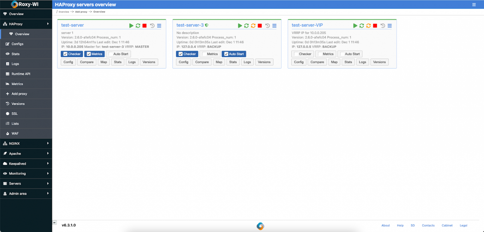Expand the NGINX section in the sidebar

coord(26,143)
